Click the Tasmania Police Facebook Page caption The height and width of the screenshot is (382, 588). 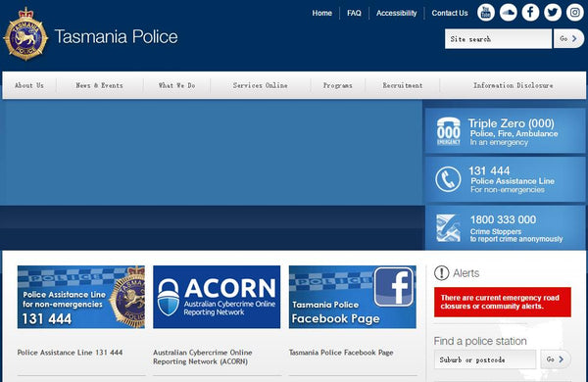(x=341, y=353)
